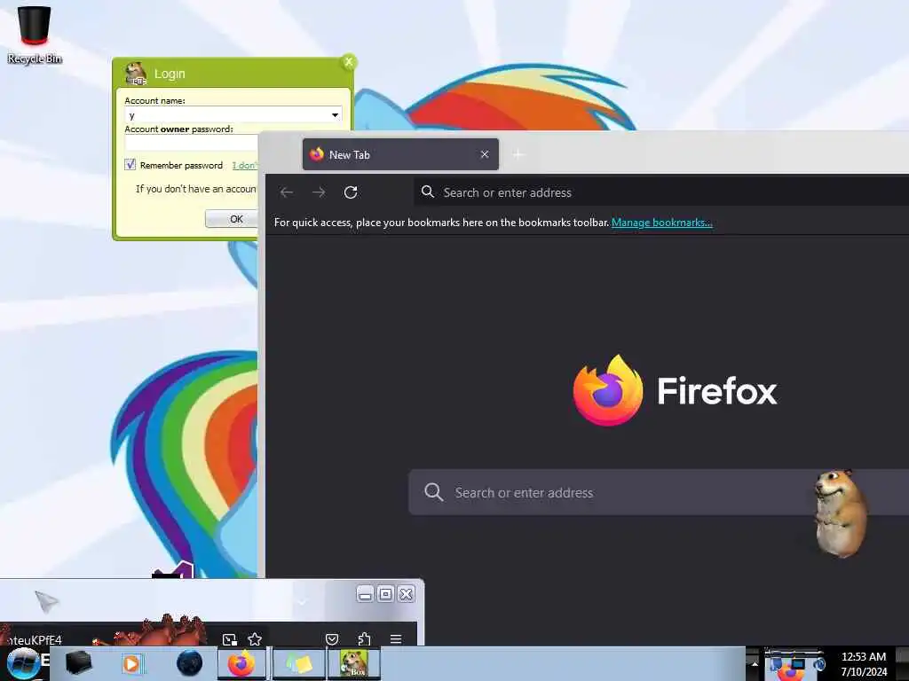Switch to Firefox on the taskbar
Screen dimensions: 909x681
pos(241,663)
